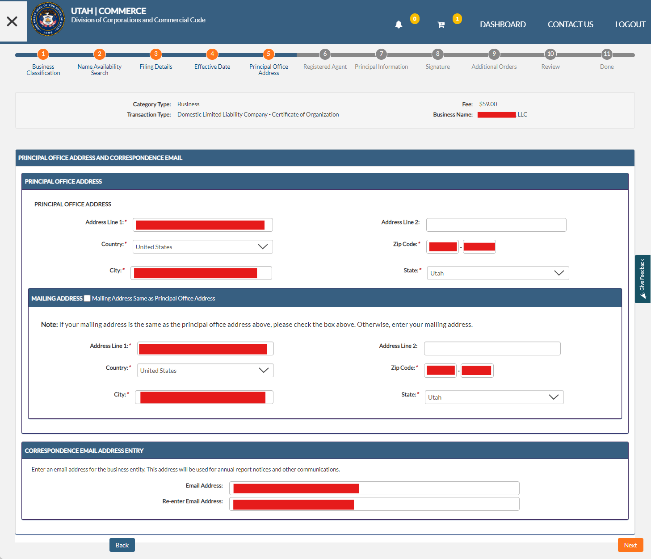This screenshot has width=651, height=559.
Task: Open the Give Feedback side tab
Action: pyautogui.click(x=643, y=279)
